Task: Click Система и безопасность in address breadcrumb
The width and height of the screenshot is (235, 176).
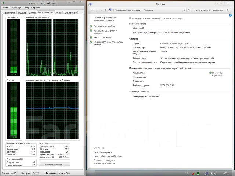Action: click(x=127, y=10)
